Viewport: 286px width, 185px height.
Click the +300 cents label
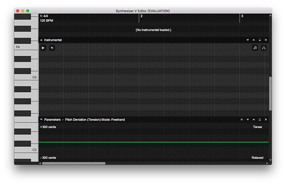[x=48, y=127]
